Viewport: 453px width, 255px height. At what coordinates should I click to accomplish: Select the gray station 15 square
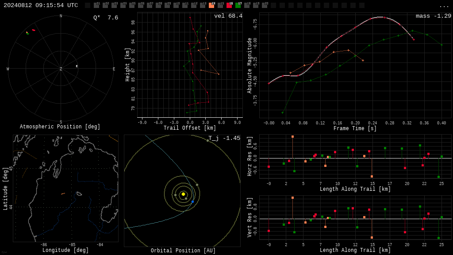[x=220, y=5]
